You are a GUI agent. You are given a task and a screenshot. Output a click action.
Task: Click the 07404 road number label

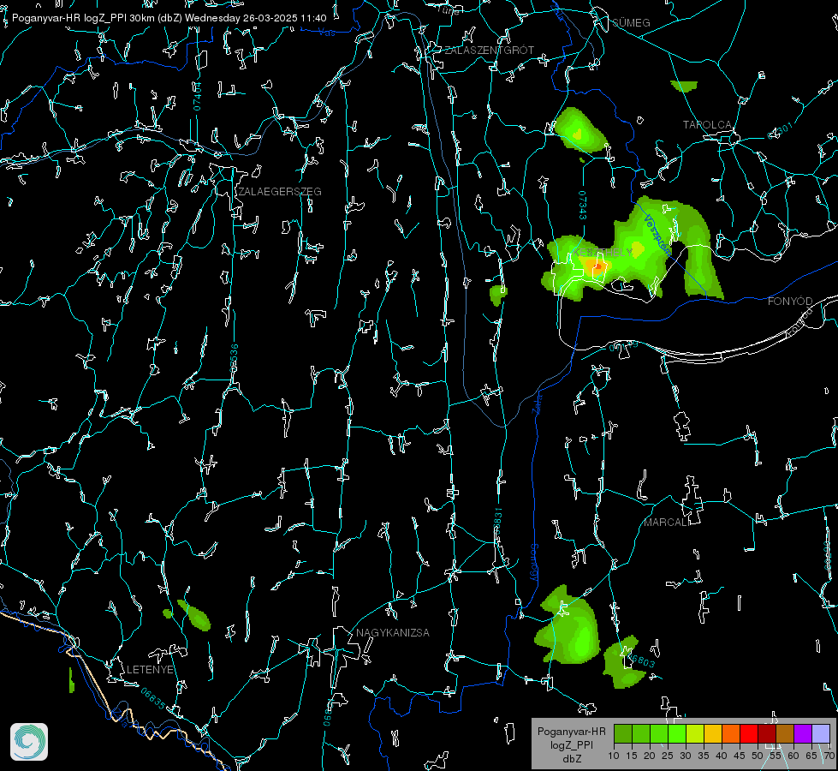tap(197, 97)
